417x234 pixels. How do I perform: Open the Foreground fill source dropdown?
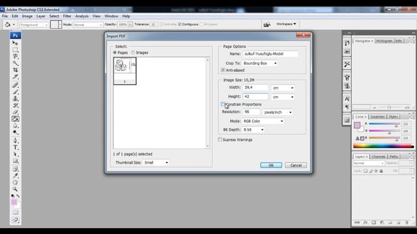35,25
